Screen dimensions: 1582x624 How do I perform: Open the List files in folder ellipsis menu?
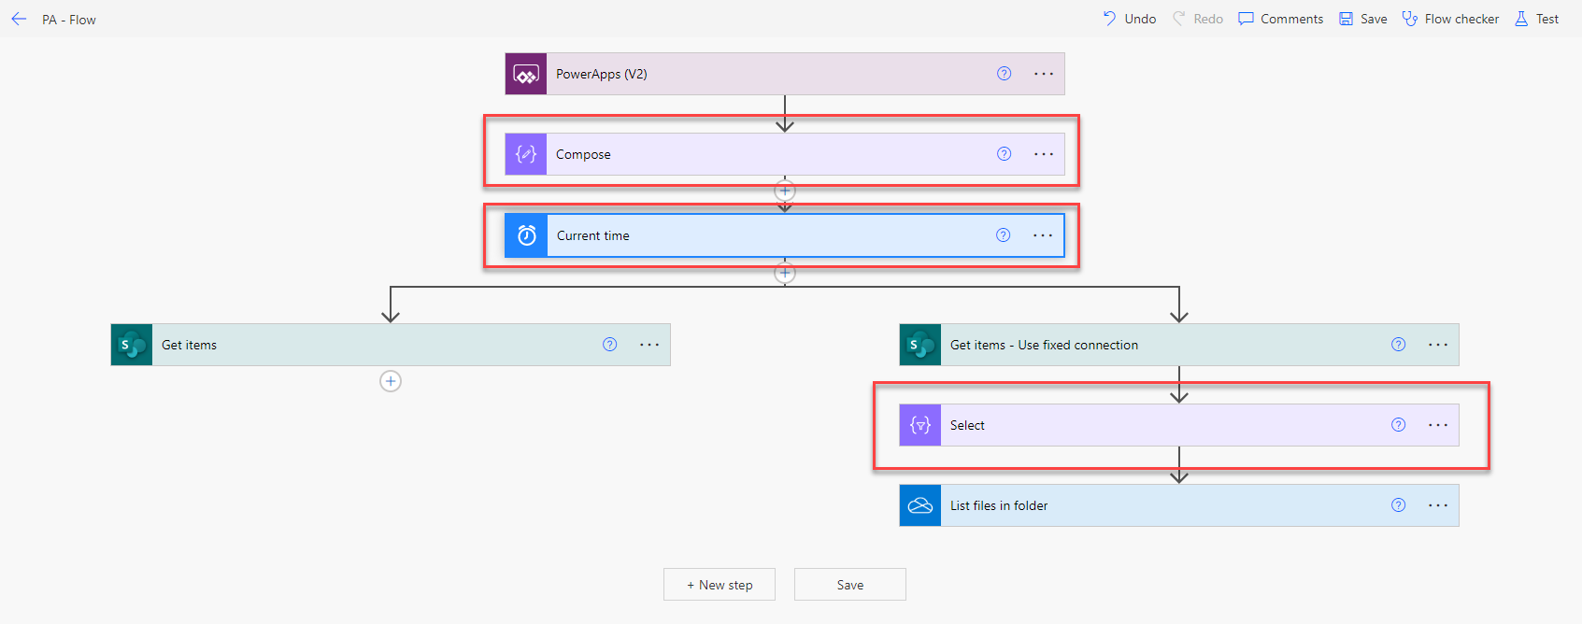[x=1437, y=505]
